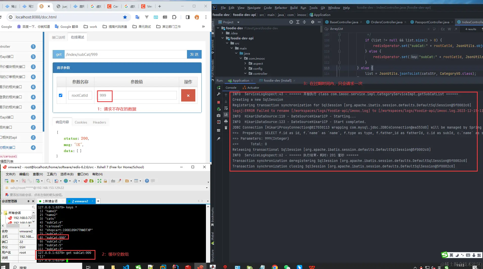Click the Exit (door arrow) icon in Run panel
Viewport: 483px width, 269px height.
(219, 122)
